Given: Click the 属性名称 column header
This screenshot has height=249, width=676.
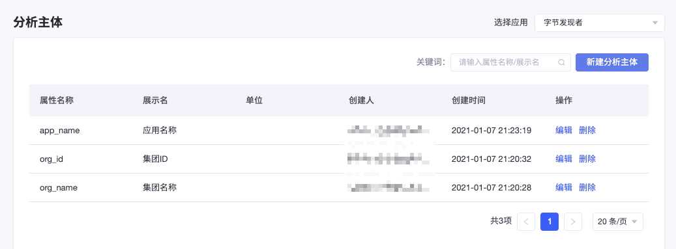Looking at the screenshot, I should pyautogui.click(x=57, y=101).
